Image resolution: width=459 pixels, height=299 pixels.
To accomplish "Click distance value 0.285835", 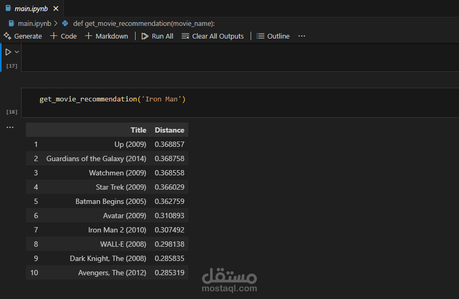I will (x=169, y=258).
